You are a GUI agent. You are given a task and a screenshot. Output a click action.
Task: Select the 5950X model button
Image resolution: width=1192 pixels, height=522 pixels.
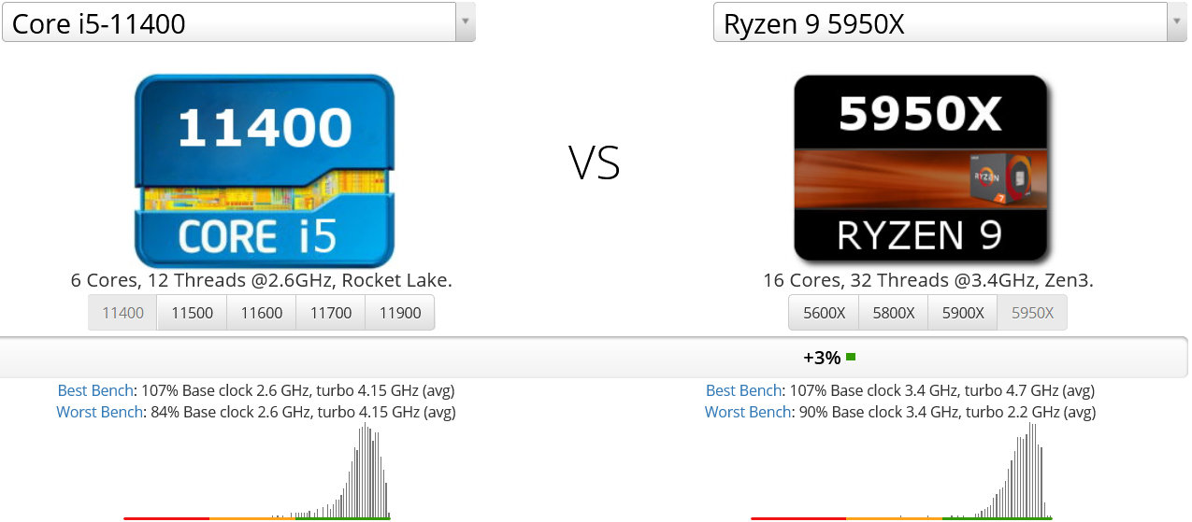[x=1032, y=313]
